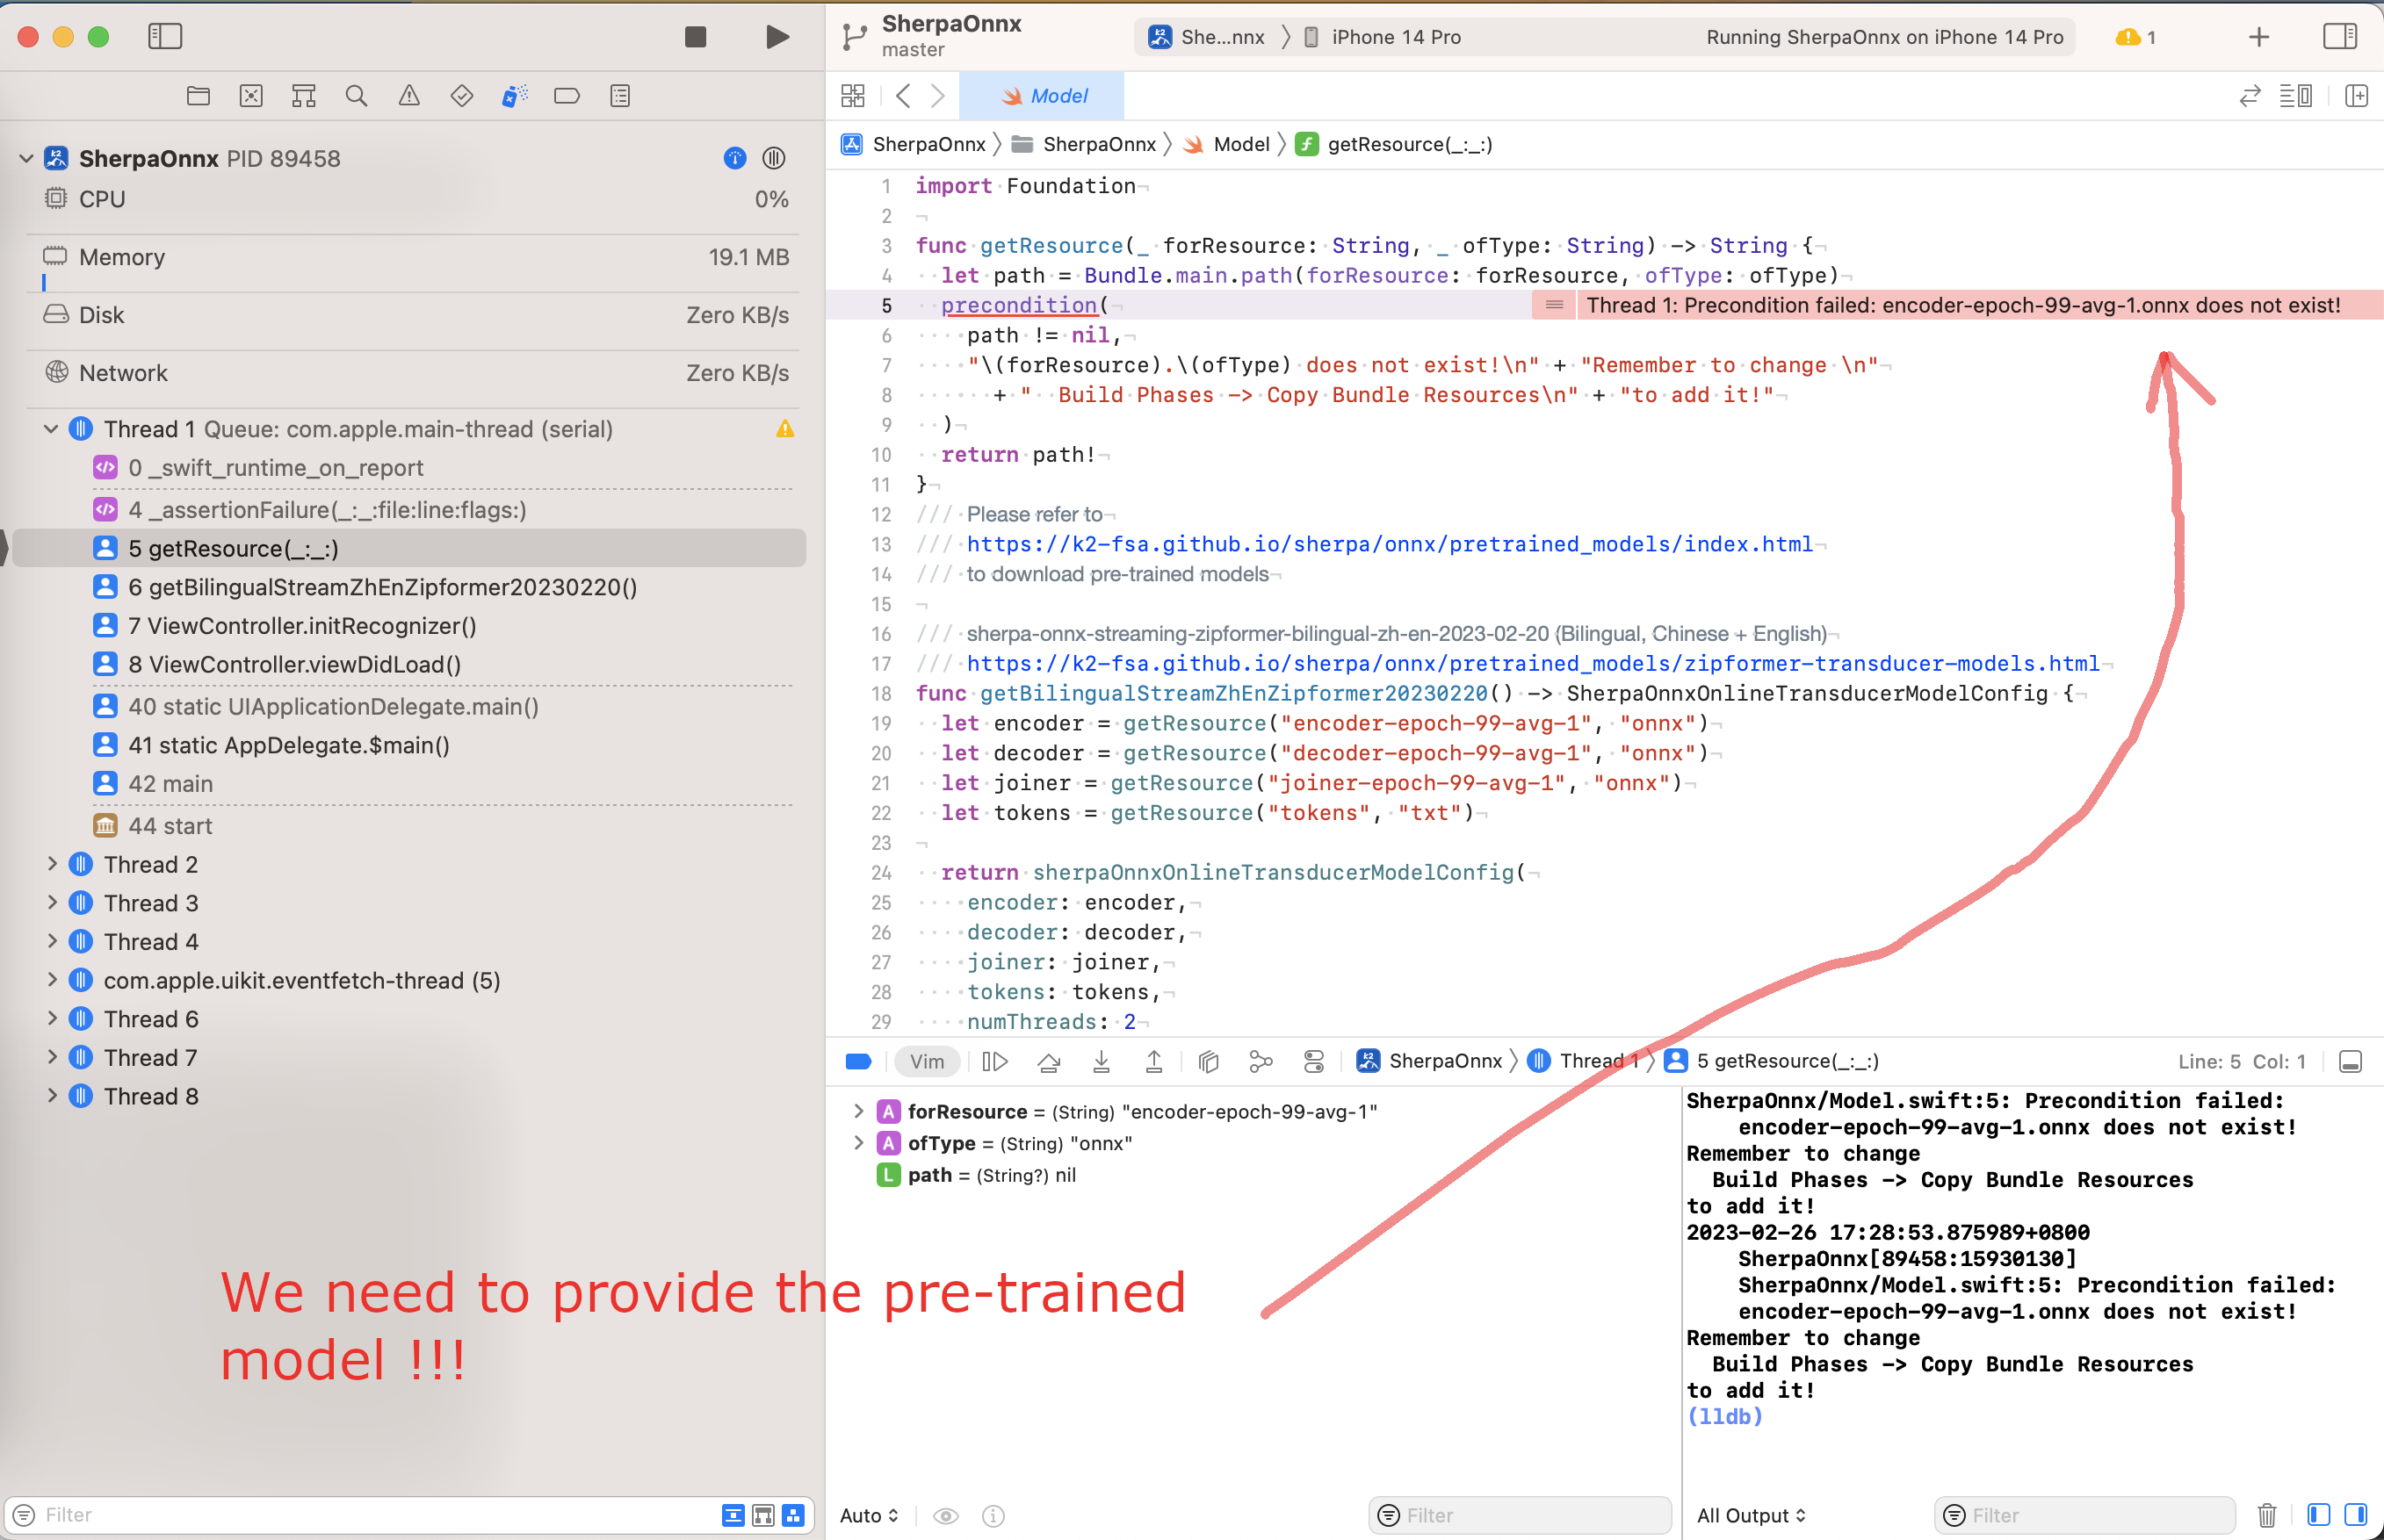Expand Thread 4 in debug navigator
This screenshot has height=1540, width=2384.
coord(52,942)
